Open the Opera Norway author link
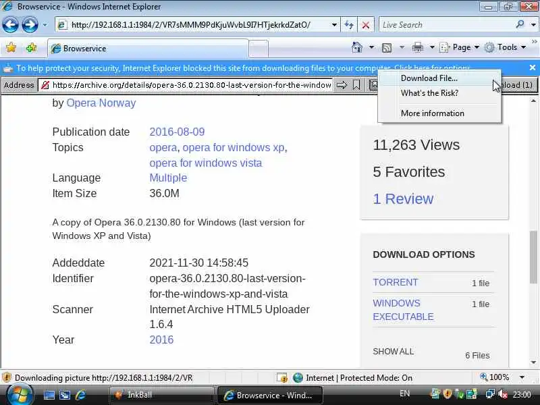This screenshot has width=540, height=405. (101, 103)
